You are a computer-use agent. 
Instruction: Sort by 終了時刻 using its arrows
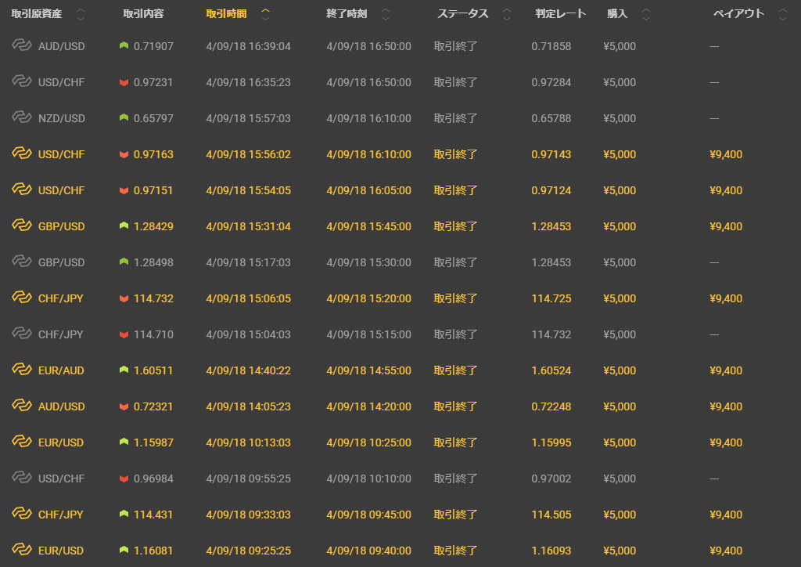pos(386,14)
